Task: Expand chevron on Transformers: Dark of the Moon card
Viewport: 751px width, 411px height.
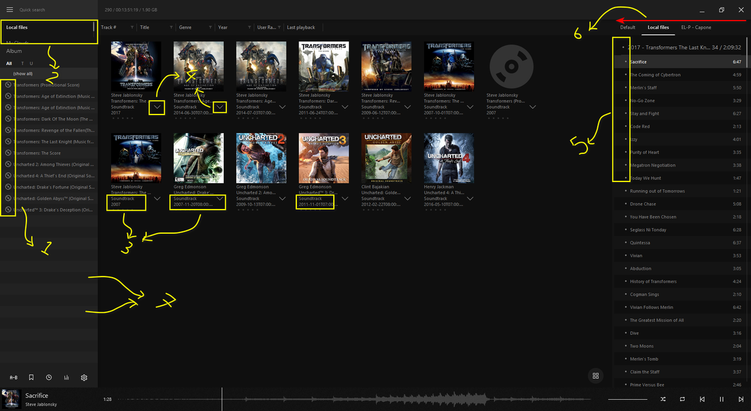Action: [x=345, y=107]
